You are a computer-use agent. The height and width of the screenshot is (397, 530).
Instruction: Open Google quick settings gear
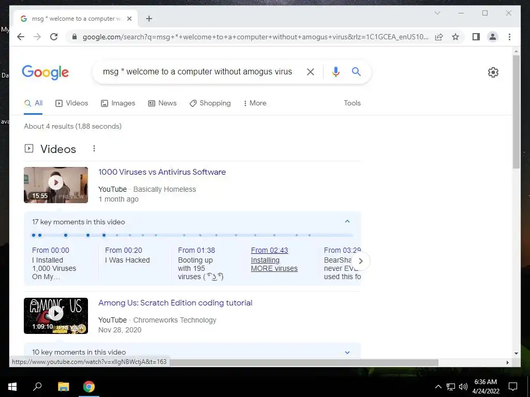pos(493,72)
